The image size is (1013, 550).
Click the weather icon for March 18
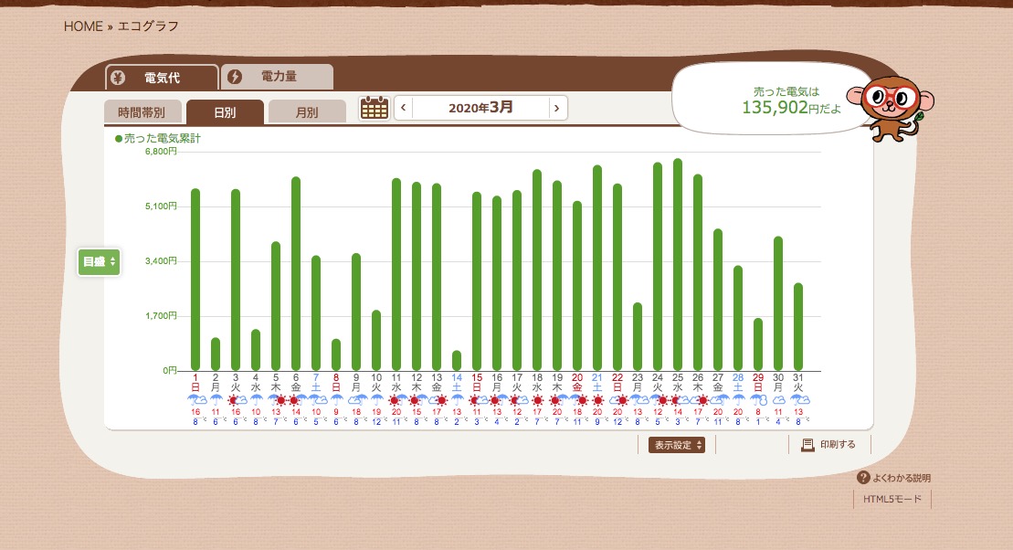coord(537,400)
